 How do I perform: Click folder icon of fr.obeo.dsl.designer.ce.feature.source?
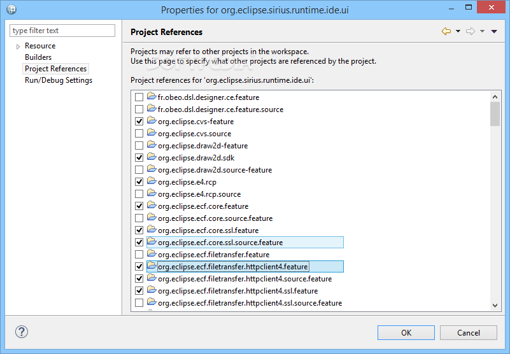click(x=152, y=108)
